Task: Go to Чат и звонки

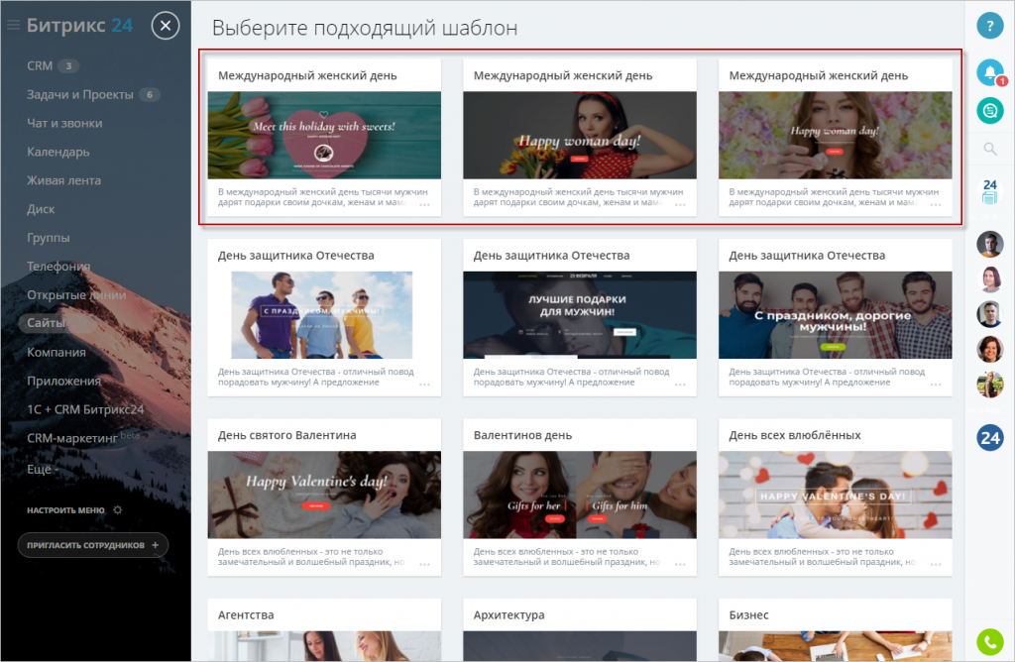Action: (64, 123)
